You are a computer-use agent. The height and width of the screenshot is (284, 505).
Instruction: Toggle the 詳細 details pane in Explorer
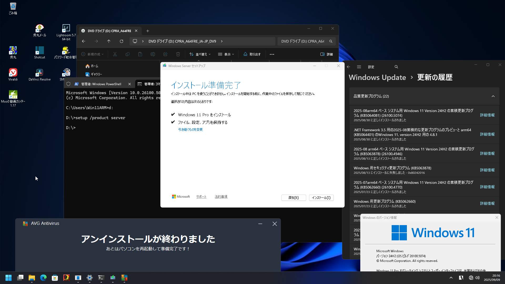[x=326, y=54]
